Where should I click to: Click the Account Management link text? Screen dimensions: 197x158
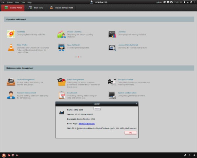26,93
